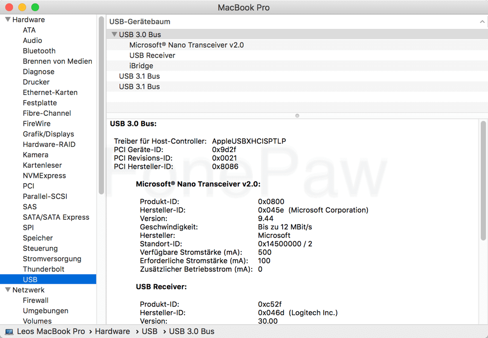
Task: Select PCI in the sidebar
Action: [x=29, y=186]
